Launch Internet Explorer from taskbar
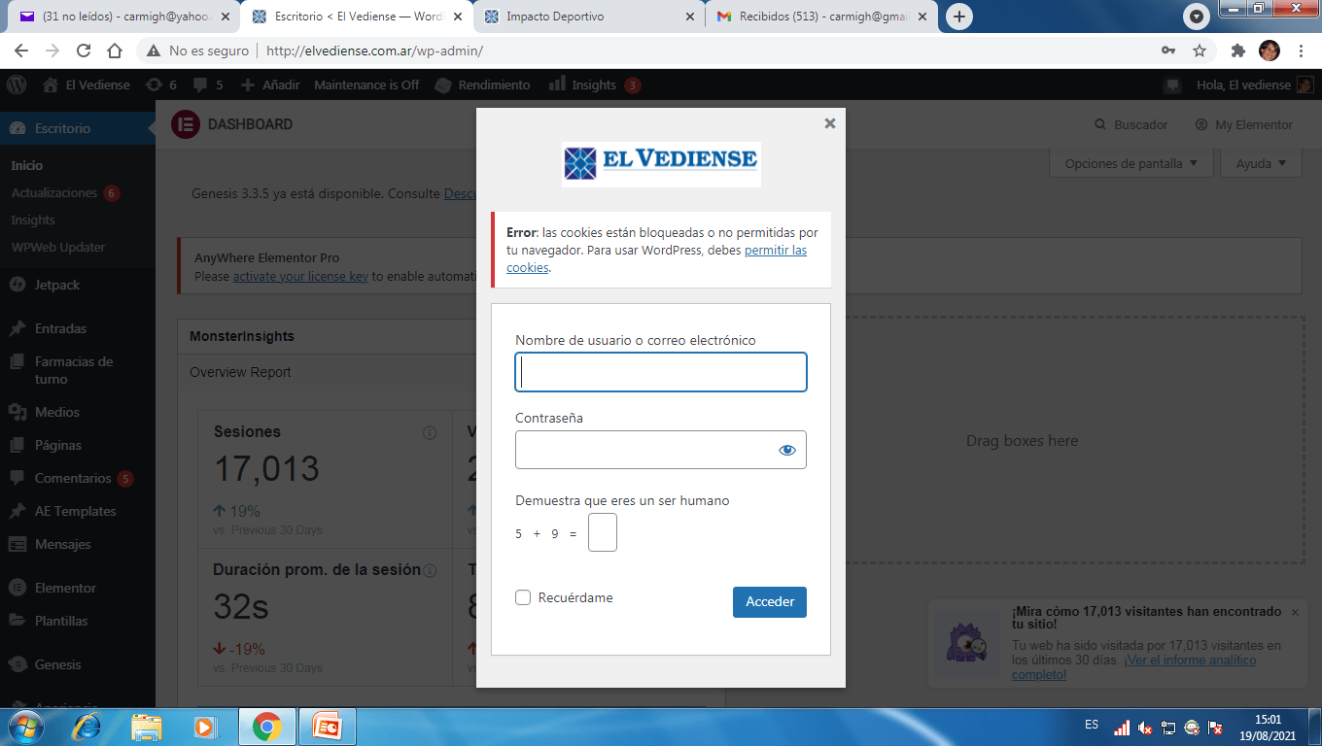Viewport: 1322px width, 746px height. [x=87, y=726]
